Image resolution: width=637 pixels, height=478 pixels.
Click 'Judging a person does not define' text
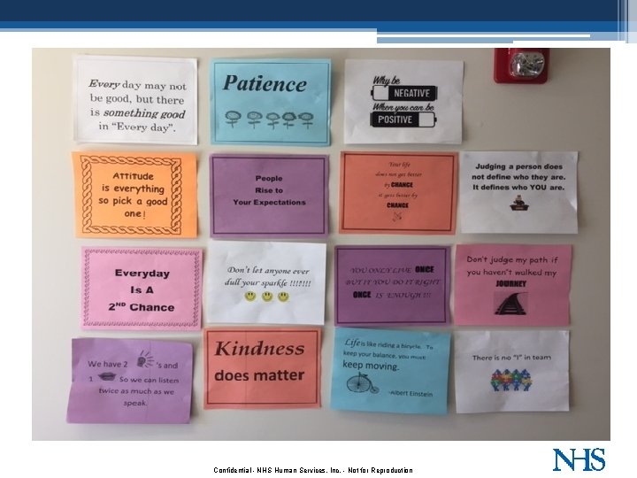[518, 177]
